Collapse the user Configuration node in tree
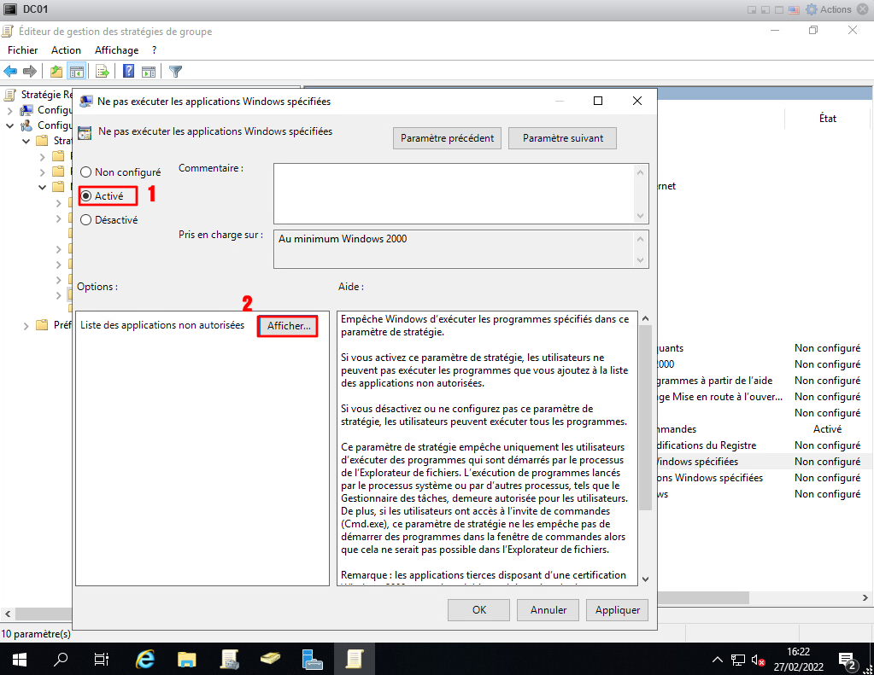This screenshot has width=874, height=675. pos(9,125)
